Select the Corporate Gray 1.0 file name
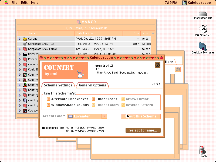The image size is (216, 162). tap(41, 44)
